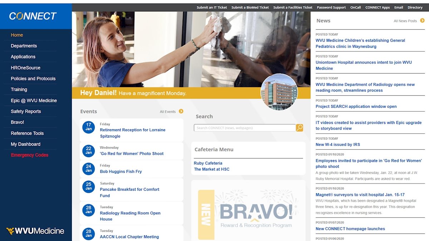
Task: Click the All Events arrow icon
Action: pyautogui.click(x=181, y=111)
